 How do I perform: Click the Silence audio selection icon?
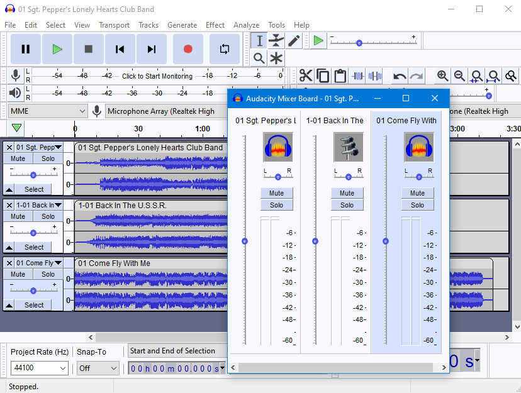375,76
